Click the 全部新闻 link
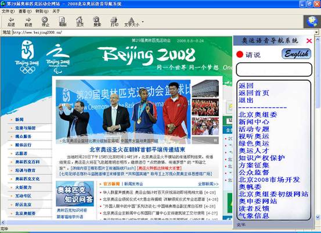321x233 pixels. (208, 184)
